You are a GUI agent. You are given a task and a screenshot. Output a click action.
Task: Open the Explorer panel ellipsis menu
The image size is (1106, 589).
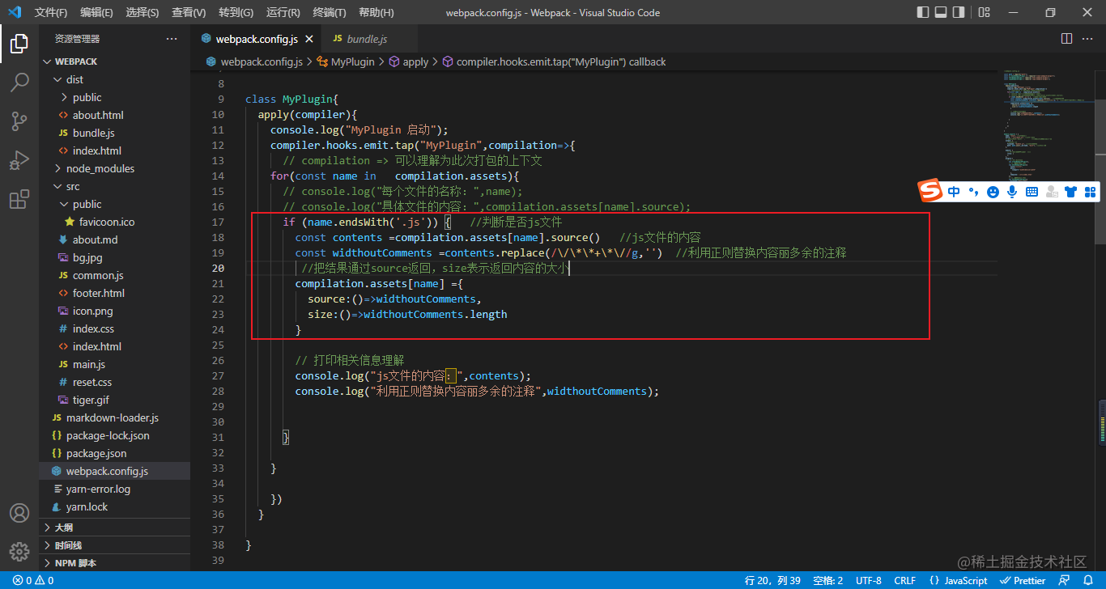point(172,39)
